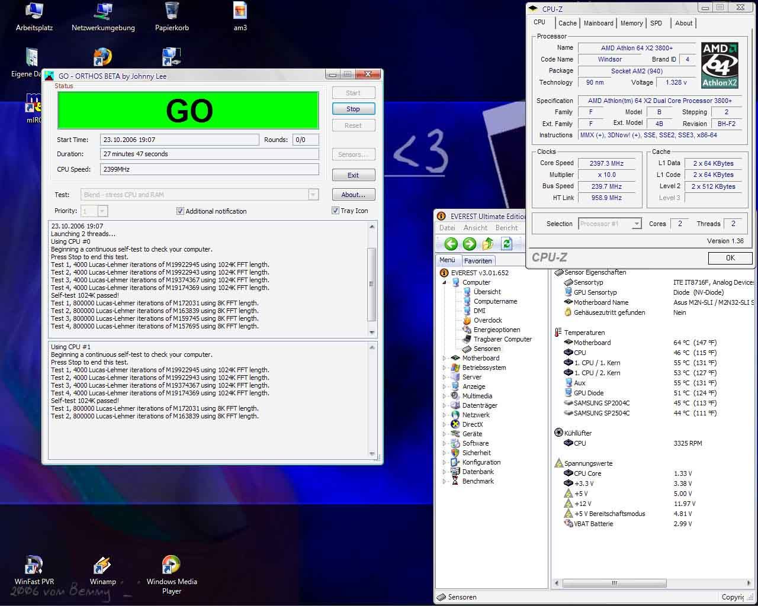Open the Test type dropdown in ORTHOS
Image resolution: width=758 pixels, height=606 pixels.
(x=313, y=195)
